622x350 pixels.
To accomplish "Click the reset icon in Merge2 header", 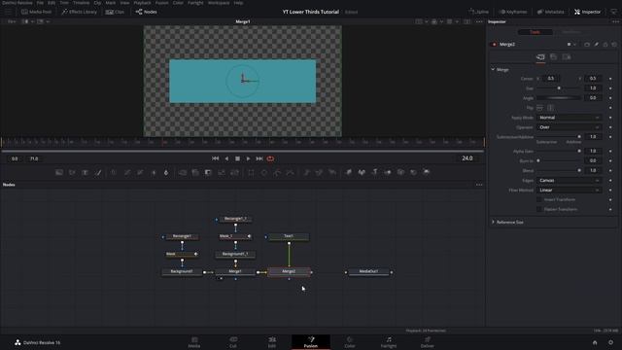I will point(614,45).
